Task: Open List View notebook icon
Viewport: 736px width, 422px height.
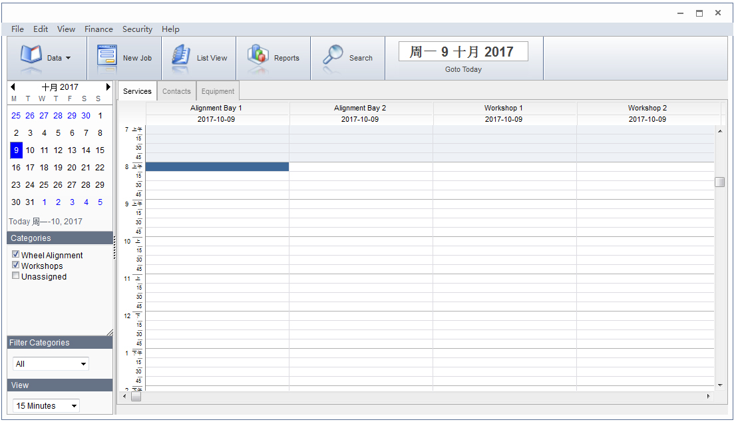Action: click(x=180, y=56)
